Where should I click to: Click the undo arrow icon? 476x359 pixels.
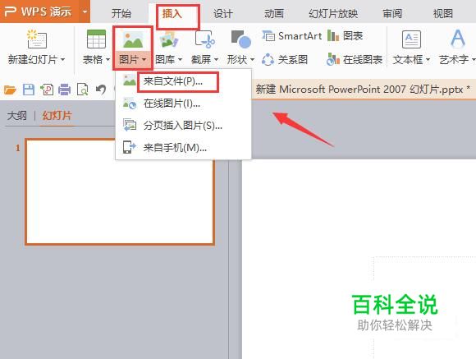tap(101, 90)
